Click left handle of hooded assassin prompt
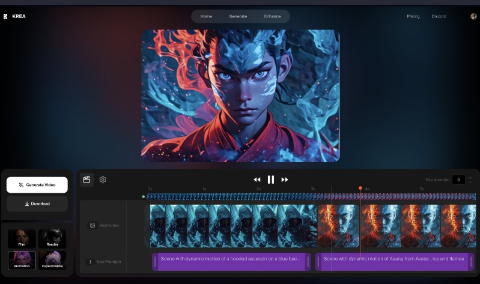The image size is (480, 284). click(155, 262)
